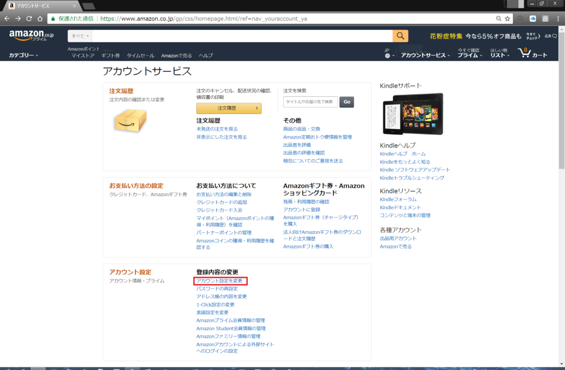
Task: Focus the order search text field
Action: (310, 102)
